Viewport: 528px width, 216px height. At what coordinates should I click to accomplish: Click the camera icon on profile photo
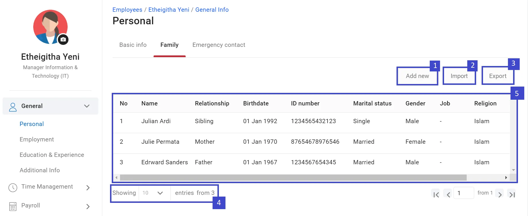[x=63, y=39]
